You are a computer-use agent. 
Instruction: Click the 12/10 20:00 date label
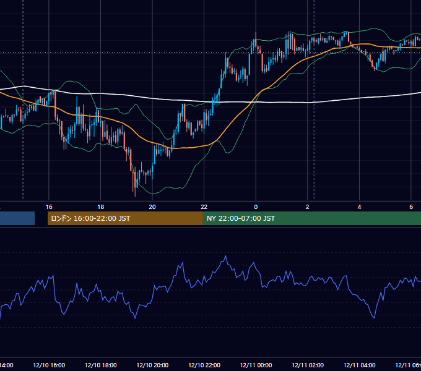pyautogui.click(x=152, y=365)
